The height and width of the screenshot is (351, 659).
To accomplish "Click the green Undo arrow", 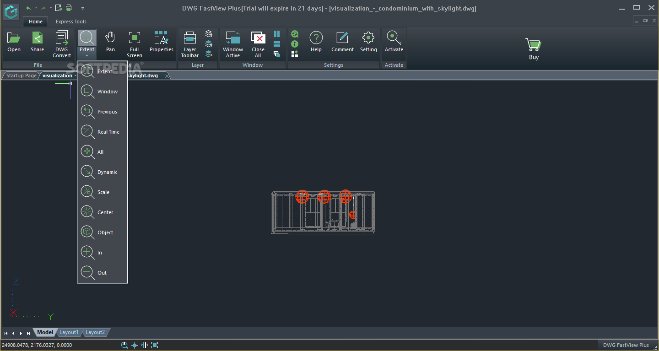I will (x=28, y=8).
